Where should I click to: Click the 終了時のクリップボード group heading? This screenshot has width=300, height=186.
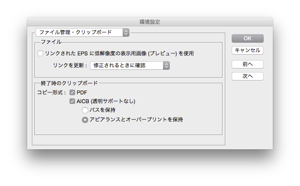click(x=69, y=83)
